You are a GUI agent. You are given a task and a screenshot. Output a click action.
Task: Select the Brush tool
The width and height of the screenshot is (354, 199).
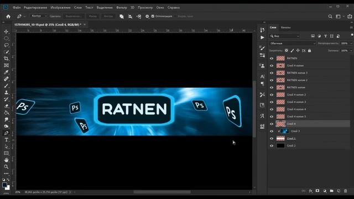click(6, 86)
